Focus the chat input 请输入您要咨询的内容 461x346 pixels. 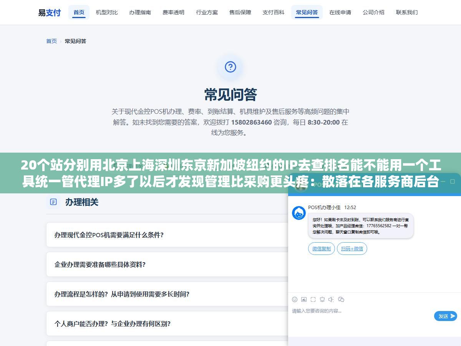click(361, 311)
